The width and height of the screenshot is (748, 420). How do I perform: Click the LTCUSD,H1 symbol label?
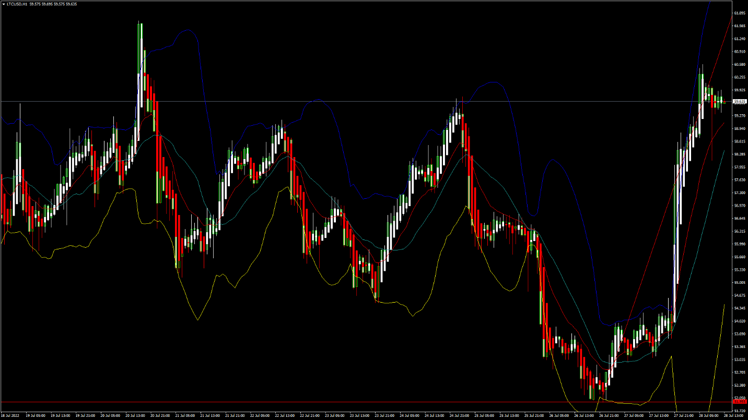(x=17, y=4)
